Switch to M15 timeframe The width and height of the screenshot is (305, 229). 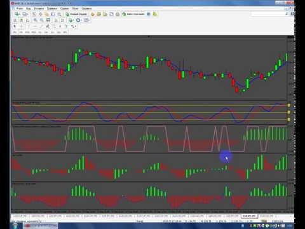[x=27, y=32]
